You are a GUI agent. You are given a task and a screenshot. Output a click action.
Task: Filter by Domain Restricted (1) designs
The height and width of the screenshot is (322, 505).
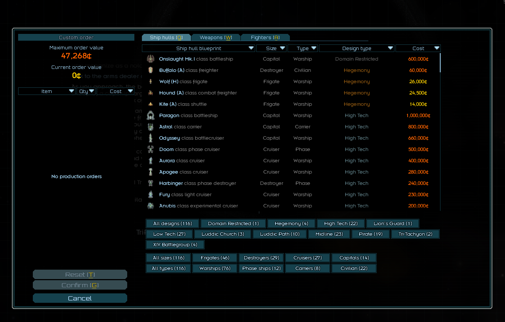click(x=233, y=223)
